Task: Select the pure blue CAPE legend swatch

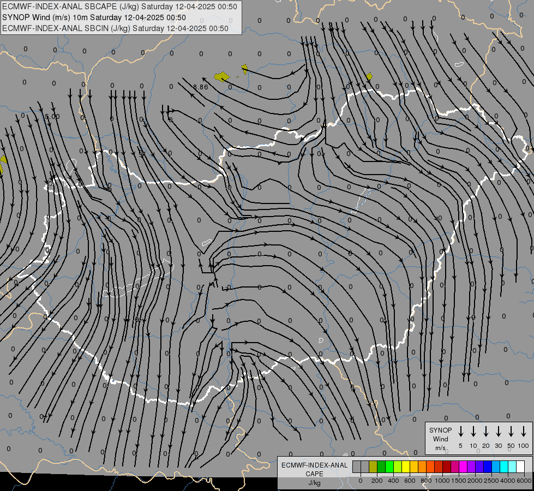Action: click(x=488, y=466)
